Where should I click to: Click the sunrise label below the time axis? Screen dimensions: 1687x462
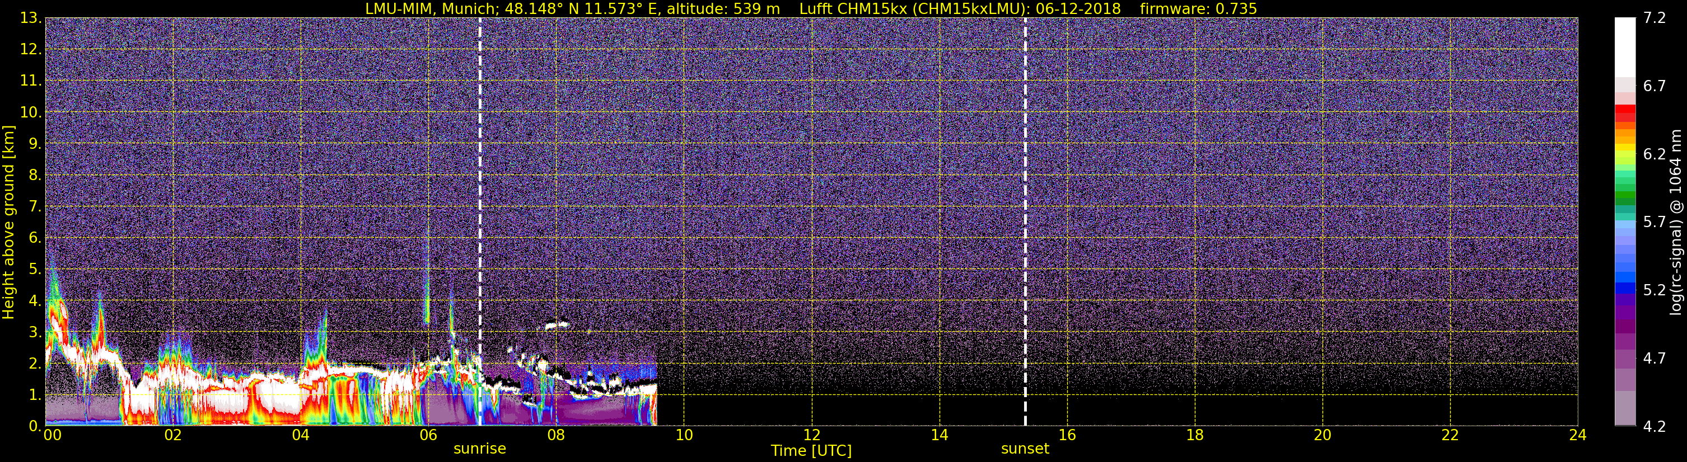point(479,448)
